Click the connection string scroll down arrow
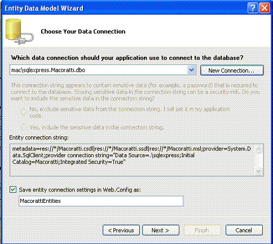 pyautogui.click(x=258, y=171)
